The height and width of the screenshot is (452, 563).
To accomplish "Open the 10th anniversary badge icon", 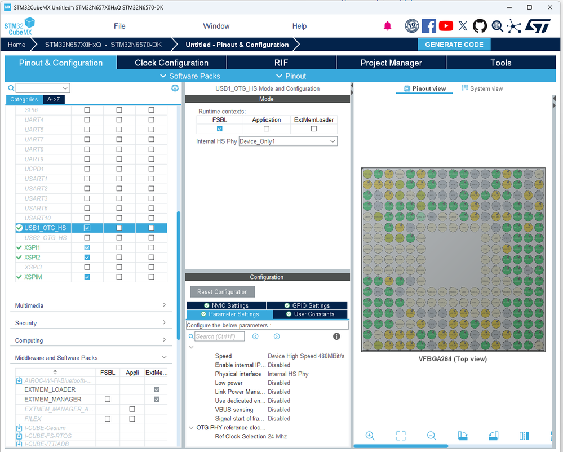I will (x=412, y=26).
